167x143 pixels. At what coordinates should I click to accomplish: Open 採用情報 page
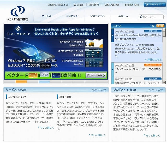pyautogui.click(x=94, y=5)
